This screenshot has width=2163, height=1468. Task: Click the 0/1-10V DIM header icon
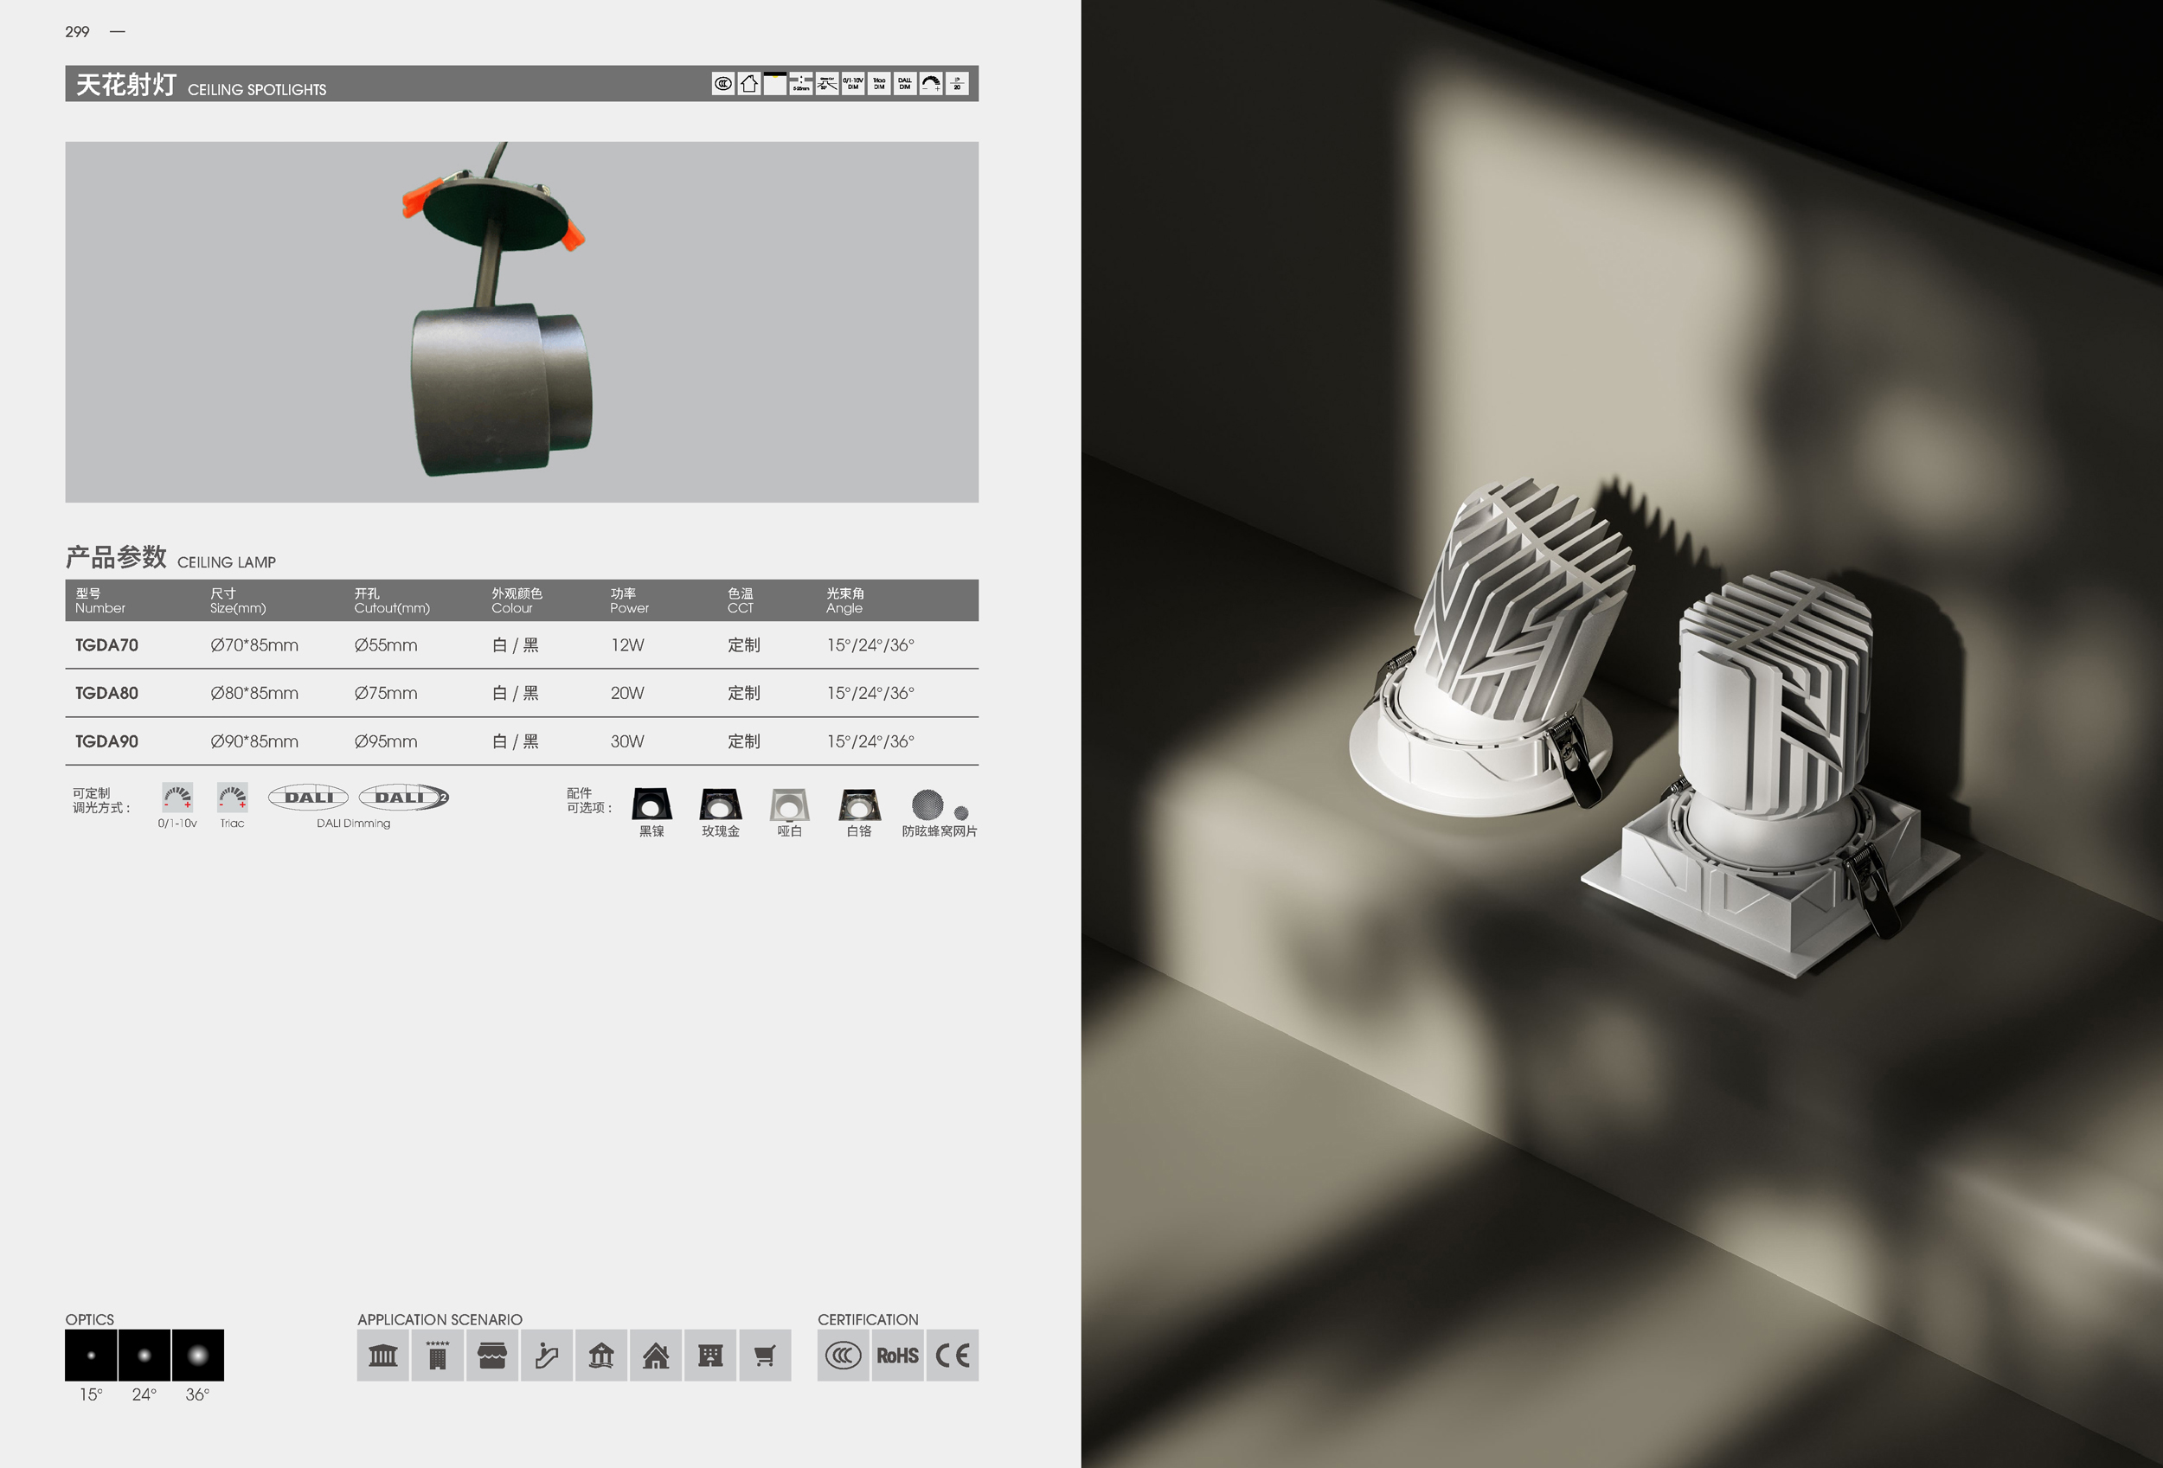[x=852, y=84]
